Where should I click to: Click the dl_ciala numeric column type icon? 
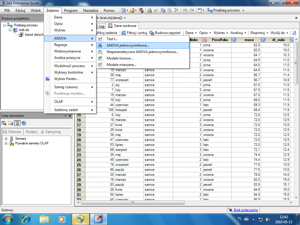(263, 40)
